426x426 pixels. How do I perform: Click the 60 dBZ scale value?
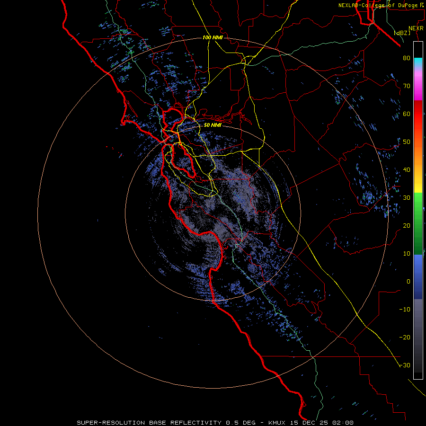tap(407, 114)
